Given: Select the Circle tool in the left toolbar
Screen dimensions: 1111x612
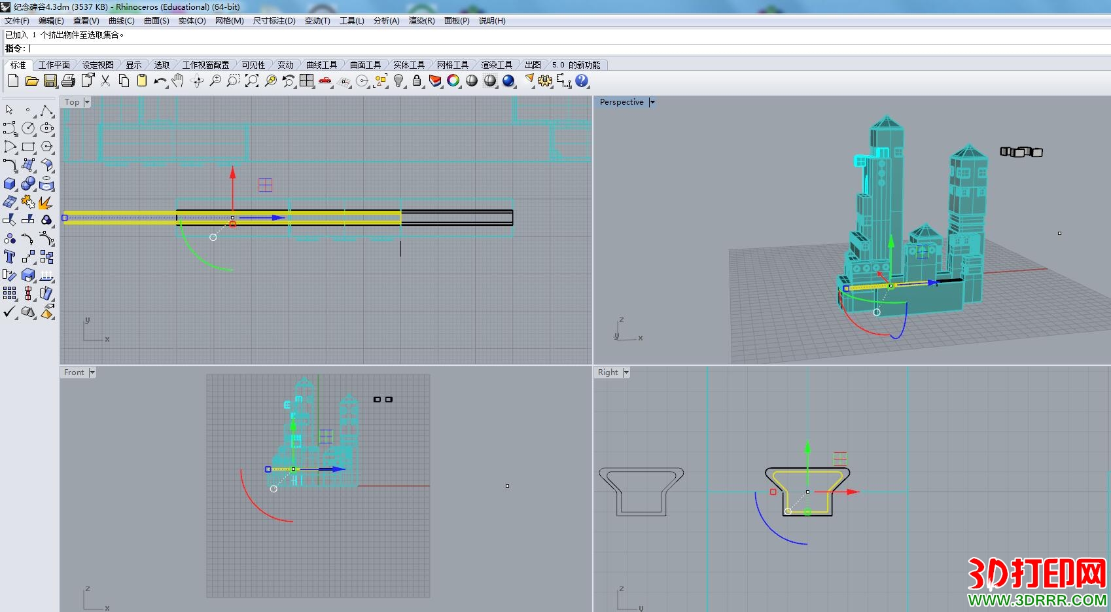Looking at the screenshot, I should (x=28, y=128).
